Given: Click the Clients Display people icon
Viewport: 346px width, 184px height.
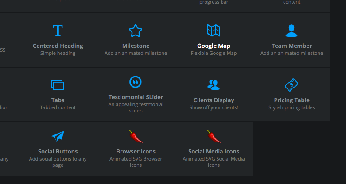Looking at the screenshot, I should point(214,84).
